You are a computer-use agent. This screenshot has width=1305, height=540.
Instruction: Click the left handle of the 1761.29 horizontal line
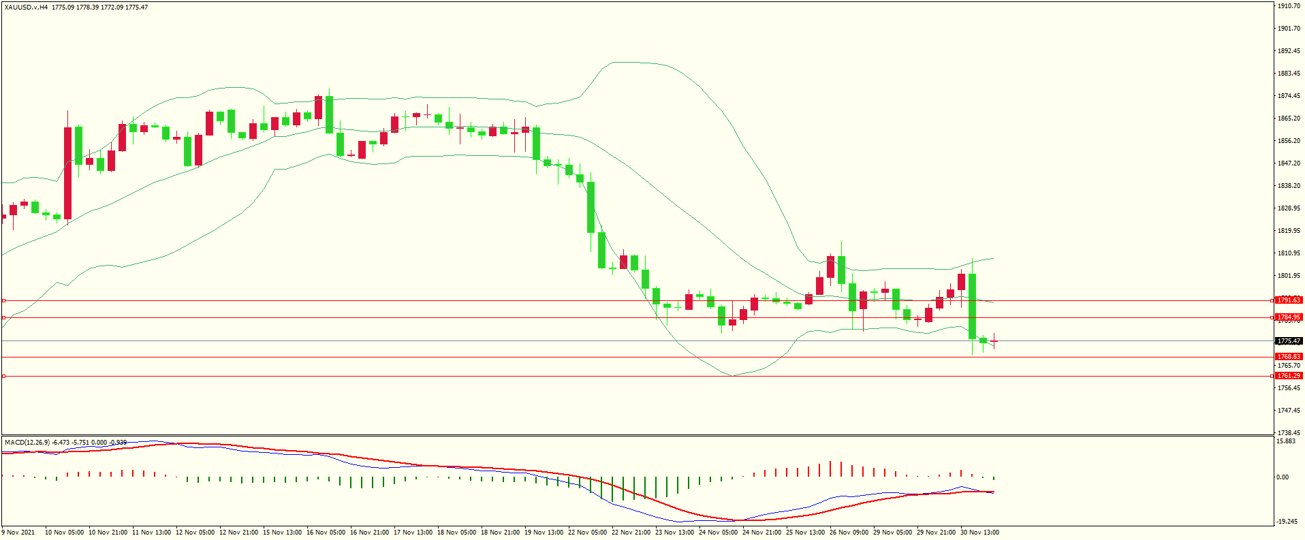tap(3, 376)
